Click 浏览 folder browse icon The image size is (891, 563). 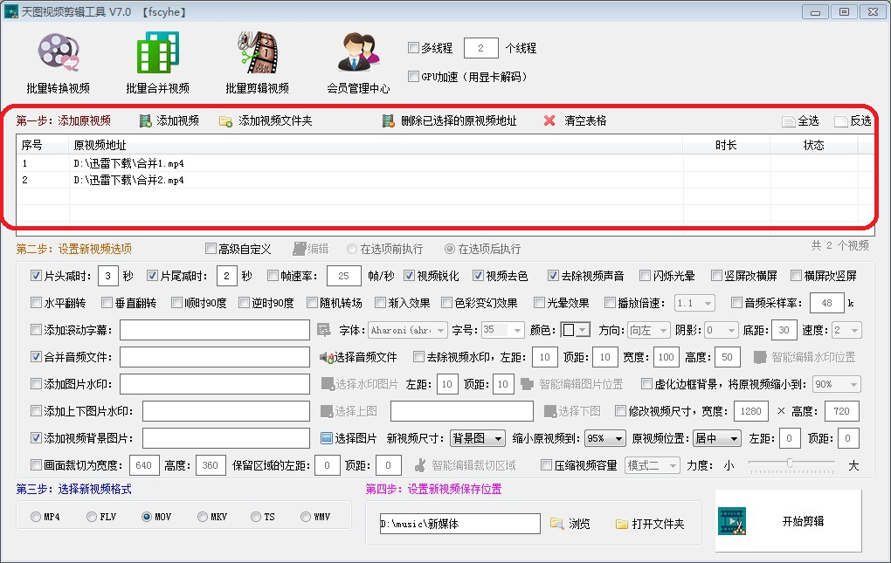(x=557, y=523)
